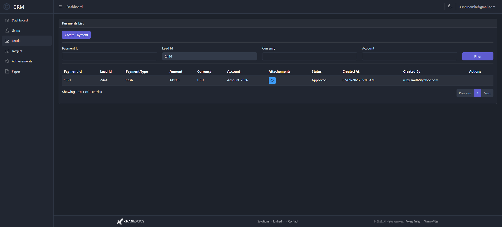Click the Pages document icon
Image resolution: width=502 pixels, height=227 pixels.
[7, 71]
